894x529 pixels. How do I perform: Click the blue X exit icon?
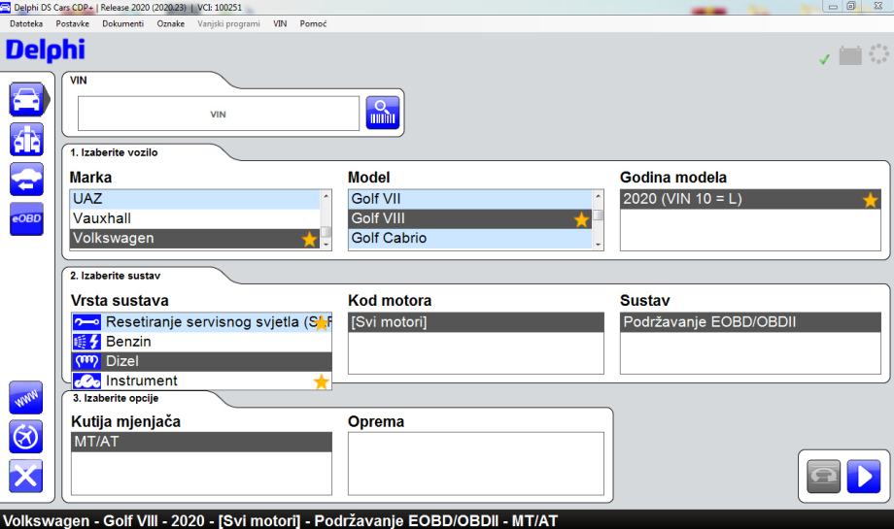[26, 476]
